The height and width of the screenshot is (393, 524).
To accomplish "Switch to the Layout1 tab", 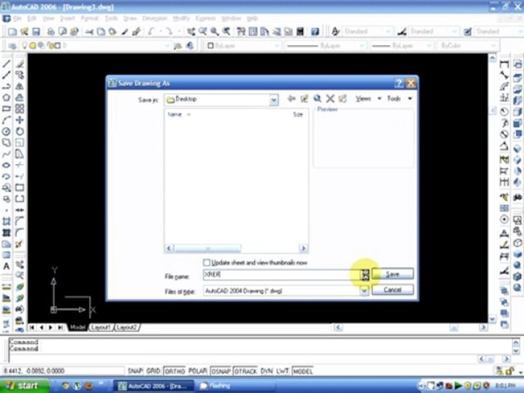I will point(102,327).
